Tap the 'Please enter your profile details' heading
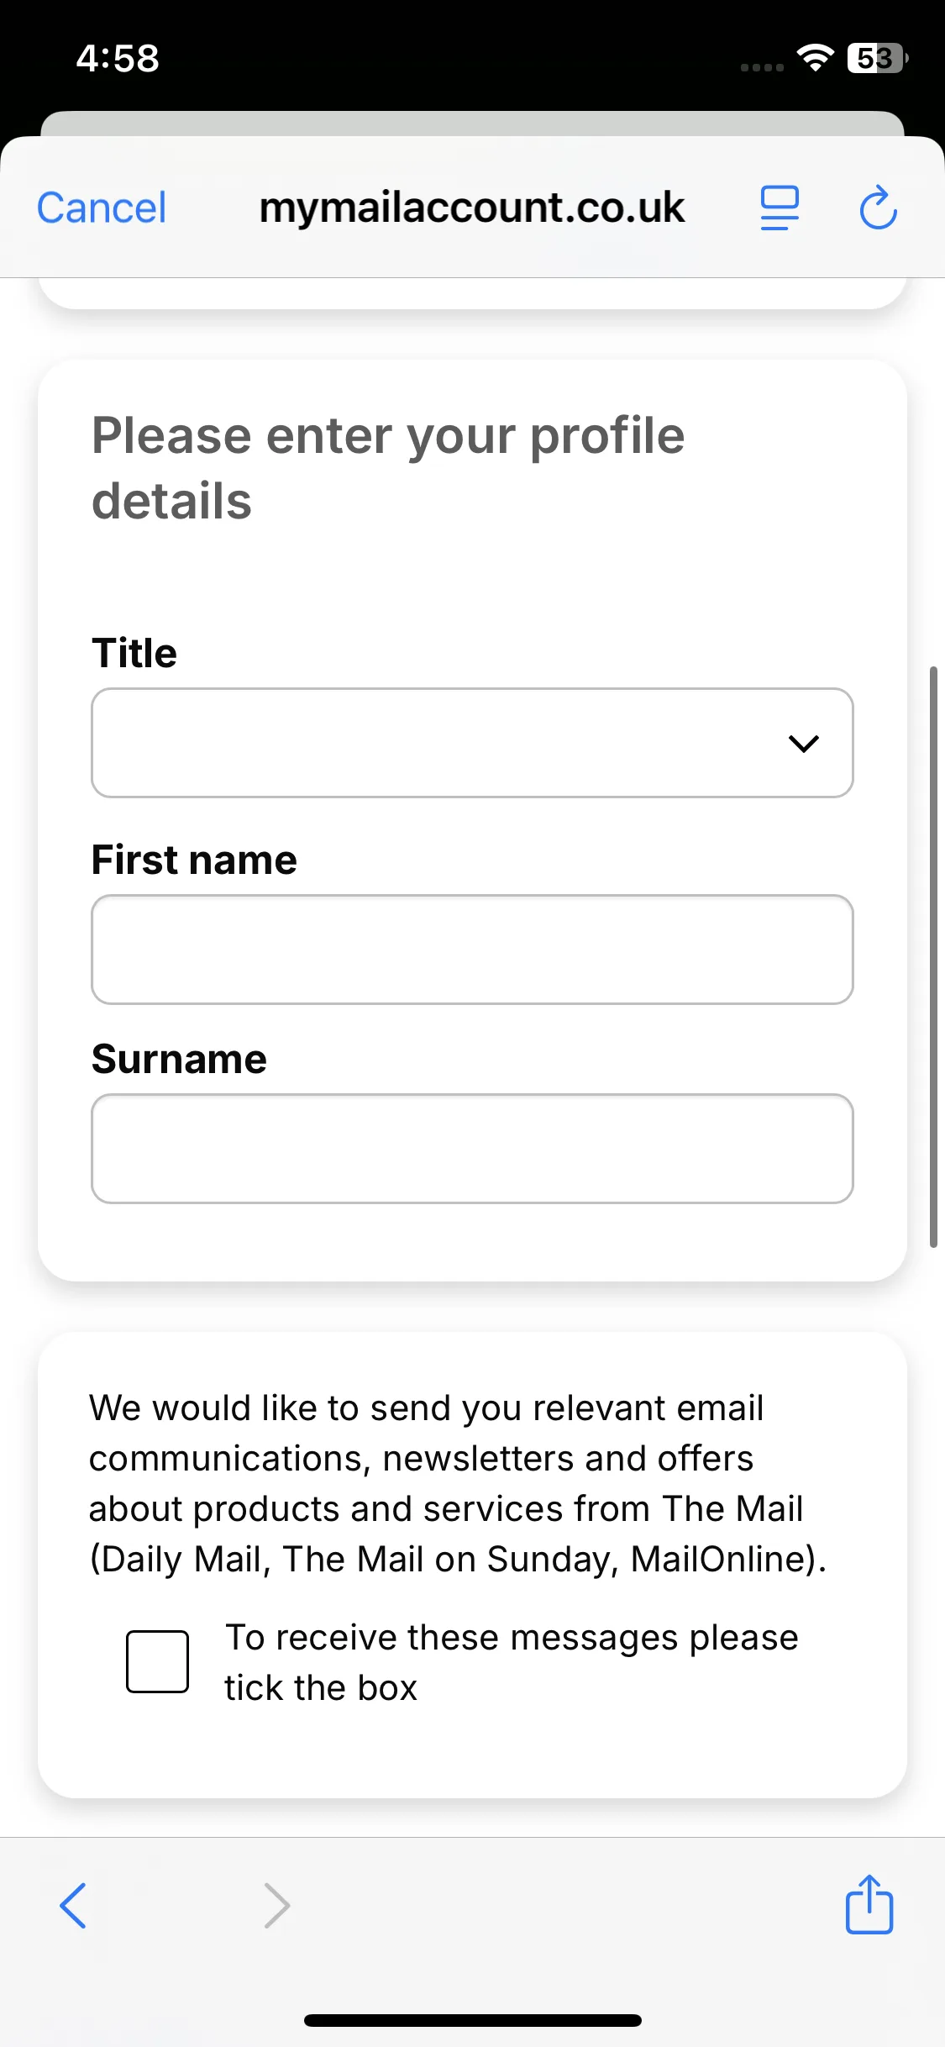The image size is (945, 2047). point(388,468)
